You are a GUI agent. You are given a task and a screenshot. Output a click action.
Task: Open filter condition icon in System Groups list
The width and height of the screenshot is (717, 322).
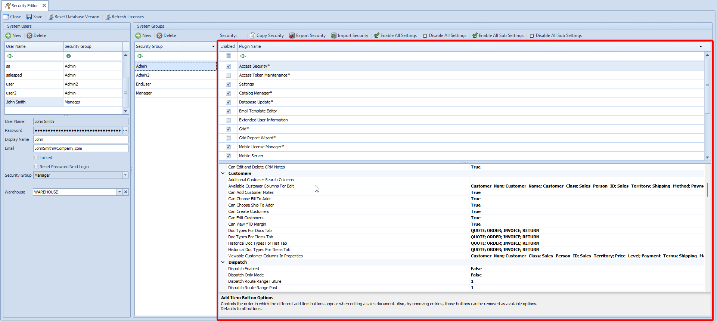coord(140,56)
